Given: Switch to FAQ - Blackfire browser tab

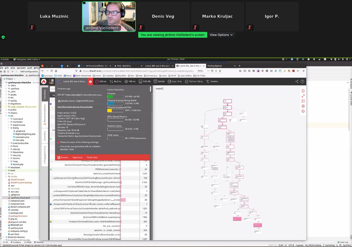Looking at the screenshot, I should 128,66.
